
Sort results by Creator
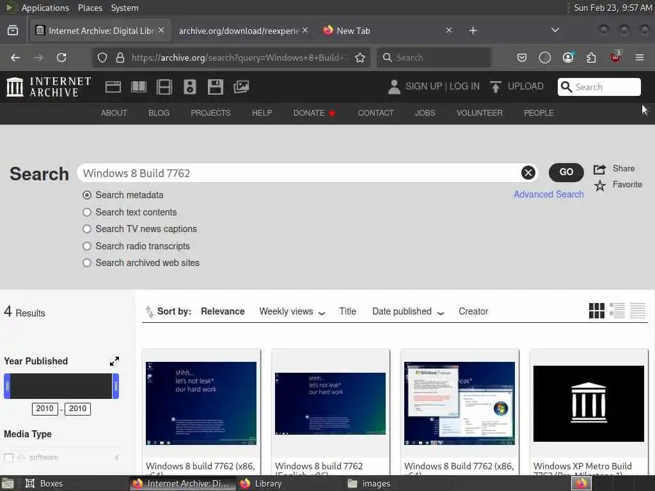tap(473, 311)
